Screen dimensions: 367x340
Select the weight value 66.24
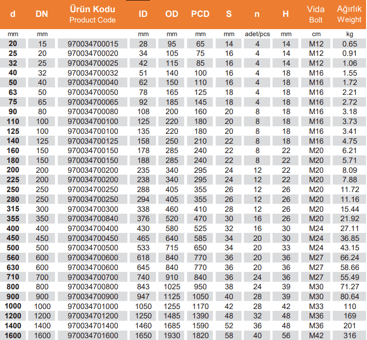click(350, 257)
